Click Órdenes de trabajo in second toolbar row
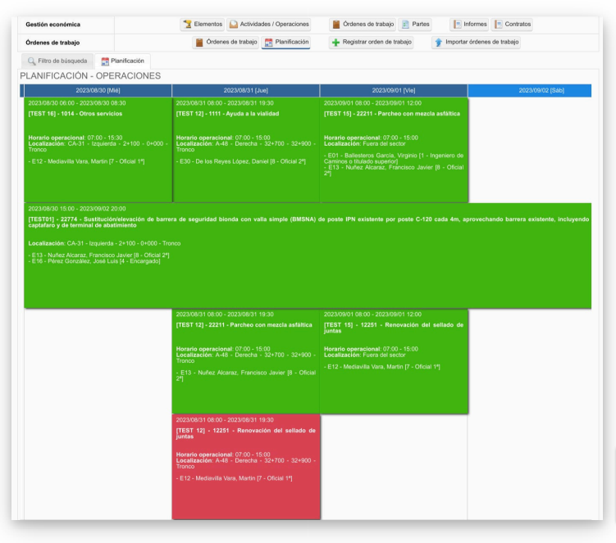 tap(226, 43)
